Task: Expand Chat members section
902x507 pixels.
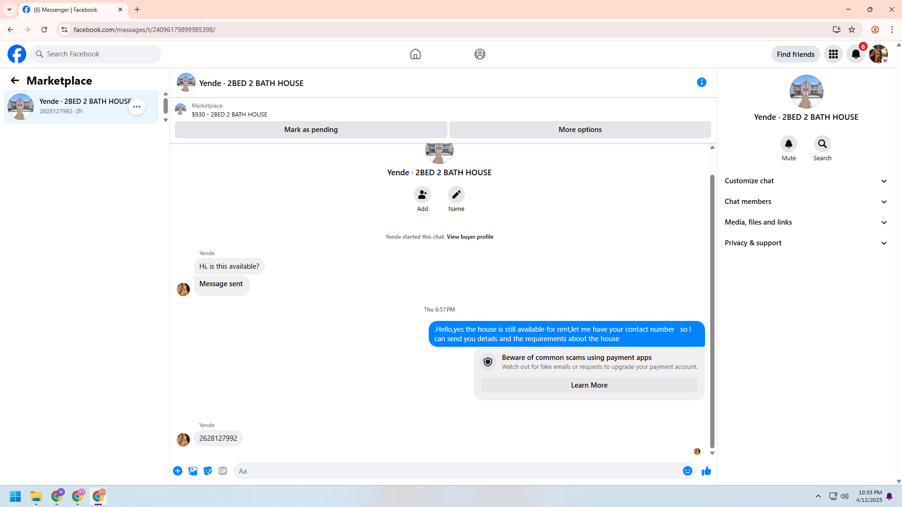Action: pos(806,202)
